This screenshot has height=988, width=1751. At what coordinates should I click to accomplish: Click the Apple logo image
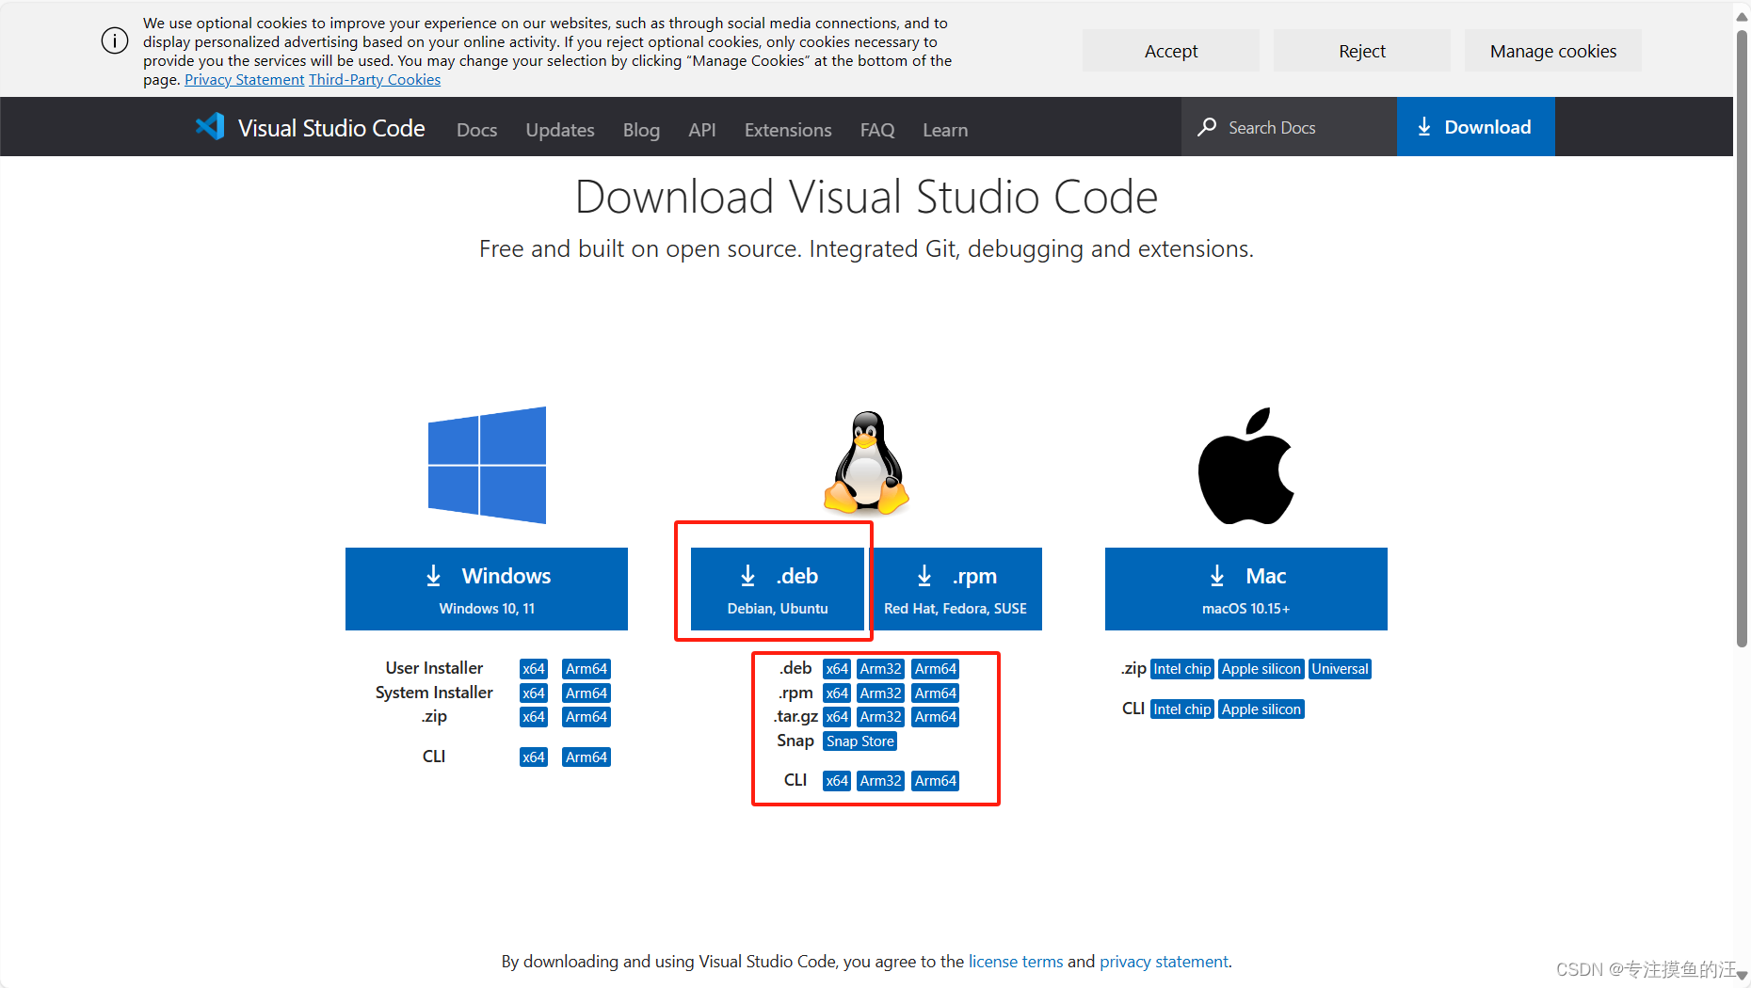click(x=1245, y=466)
